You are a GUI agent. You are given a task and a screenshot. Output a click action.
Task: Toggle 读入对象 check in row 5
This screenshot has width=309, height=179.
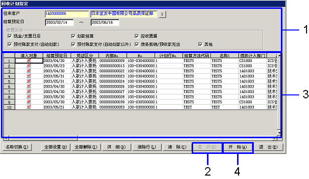pos(29,81)
